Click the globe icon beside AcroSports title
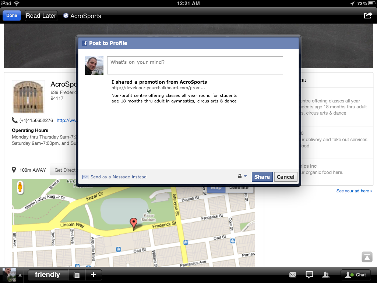This screenshot has width=377, height=283. (x=66, y=15)
